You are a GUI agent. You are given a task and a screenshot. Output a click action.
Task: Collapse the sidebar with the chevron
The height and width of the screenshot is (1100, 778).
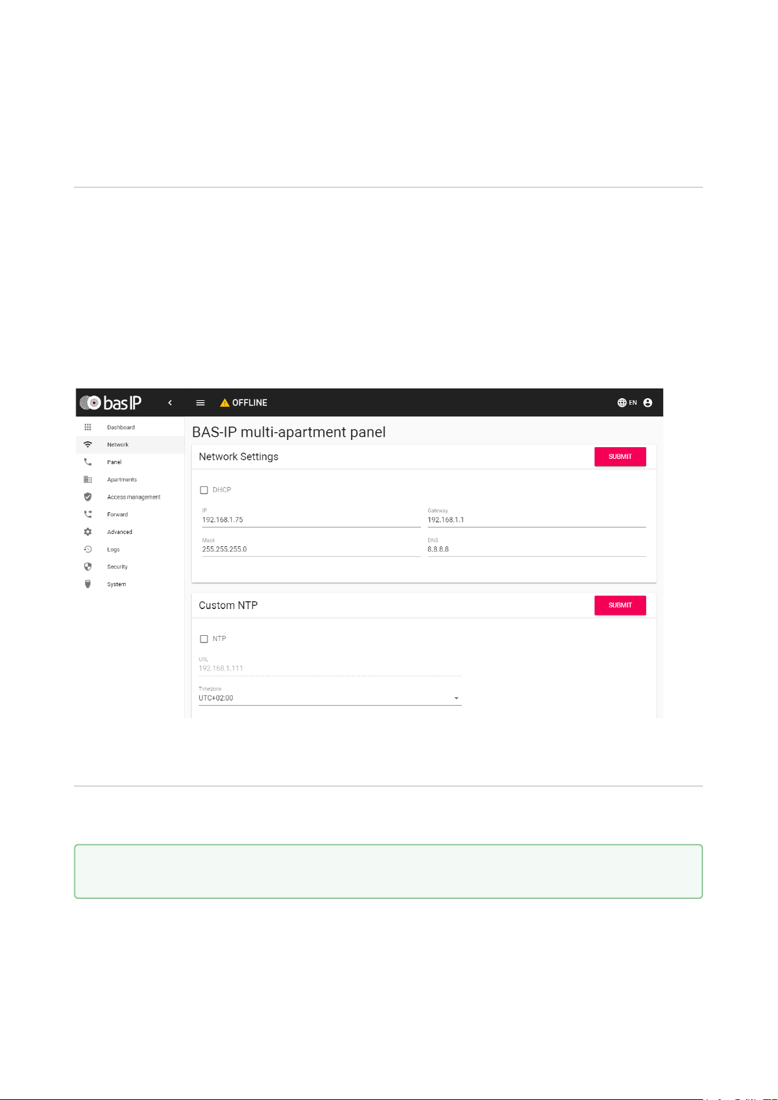(170, 403)
